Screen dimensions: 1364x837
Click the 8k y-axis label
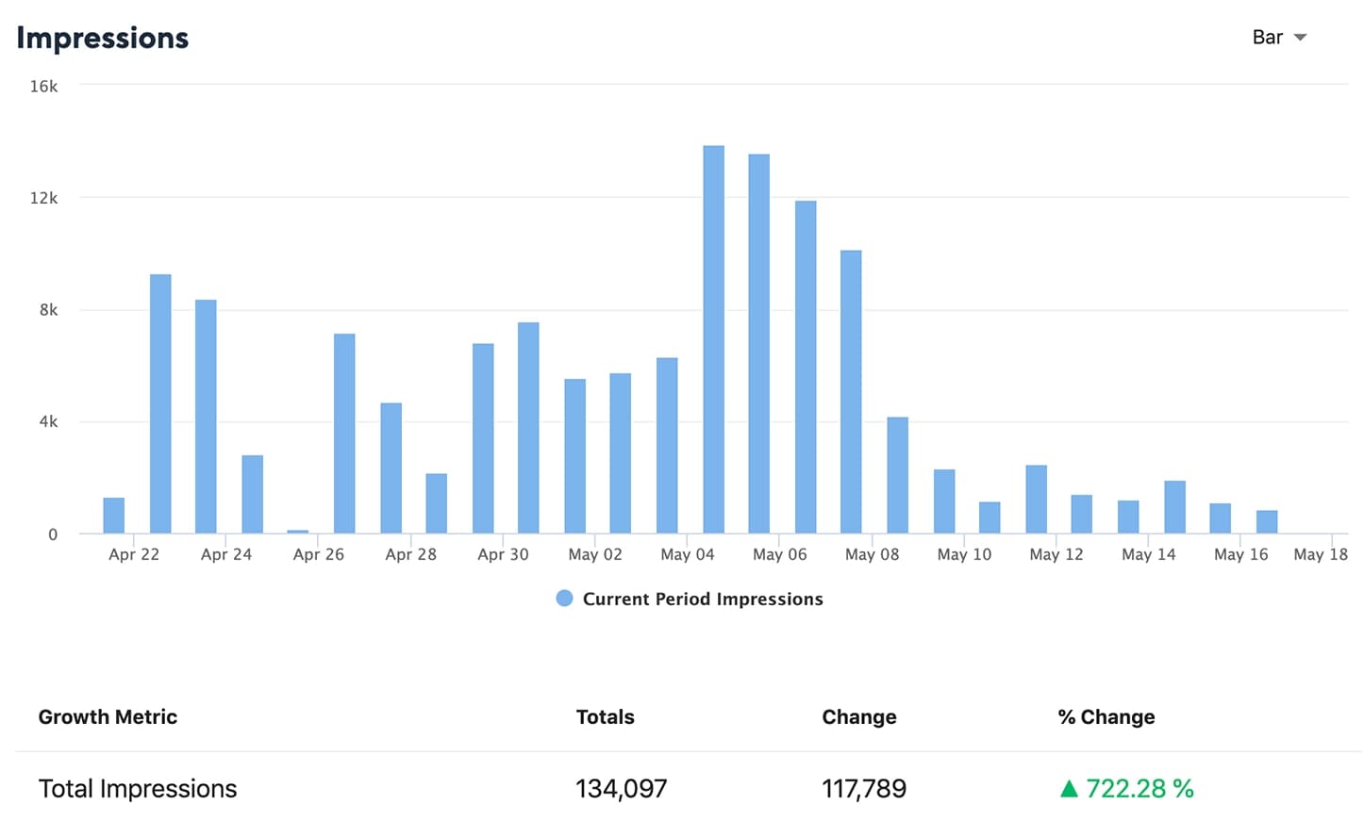tap(48, 310)
